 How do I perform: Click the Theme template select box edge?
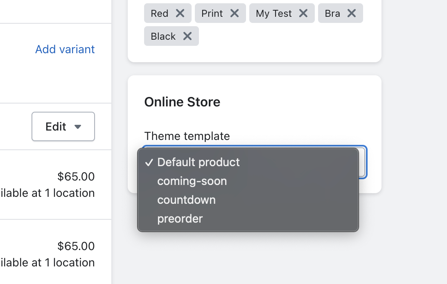(363, 162)
